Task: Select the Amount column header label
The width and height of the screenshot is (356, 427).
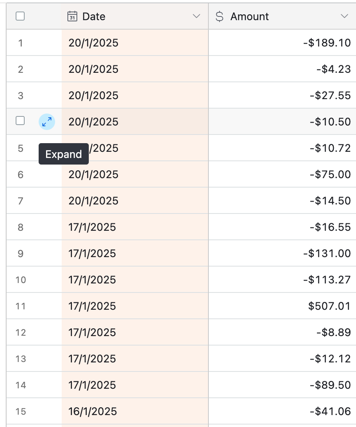Action: point(250,16)
